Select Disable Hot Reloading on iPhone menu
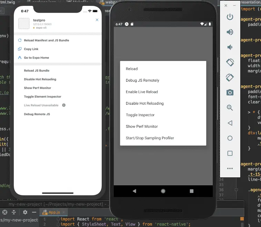The height and width of the screenshot is (227, 261). pos(40,79)
